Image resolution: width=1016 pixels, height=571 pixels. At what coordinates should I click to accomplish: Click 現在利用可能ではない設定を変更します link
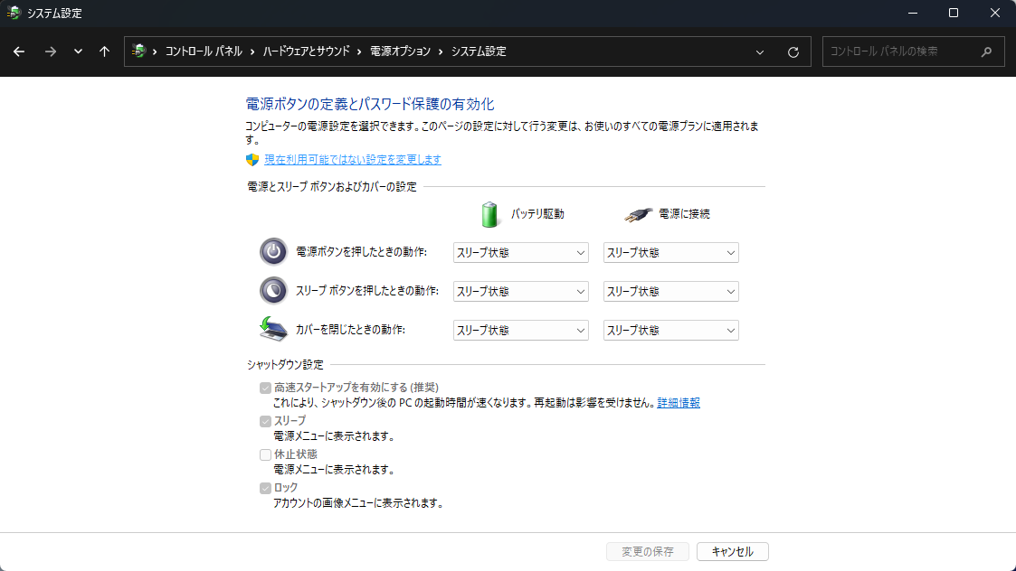(352, 160)
